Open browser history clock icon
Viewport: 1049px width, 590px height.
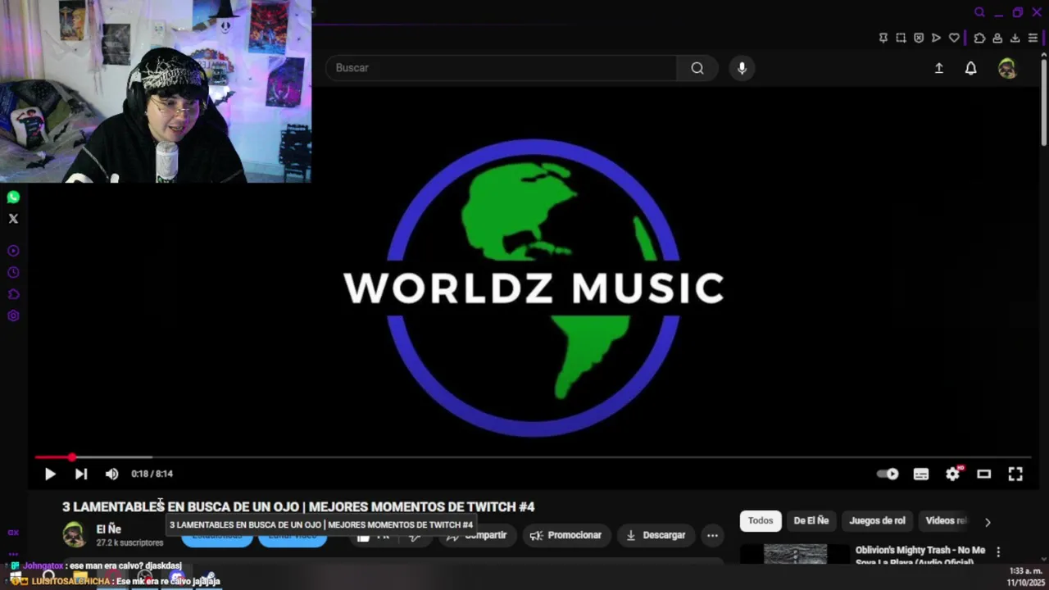point(13,273)
